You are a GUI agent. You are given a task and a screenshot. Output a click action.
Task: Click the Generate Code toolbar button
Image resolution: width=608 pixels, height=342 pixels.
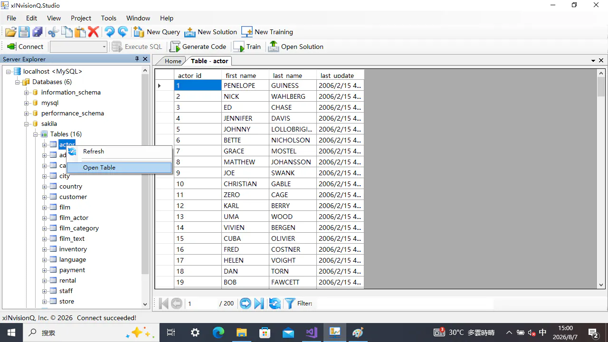(198, 47)
